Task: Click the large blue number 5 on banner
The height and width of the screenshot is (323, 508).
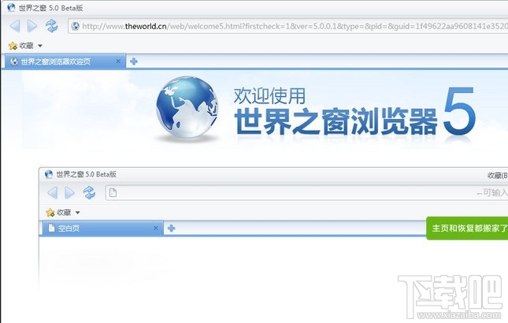Action: tap(459, 110)
